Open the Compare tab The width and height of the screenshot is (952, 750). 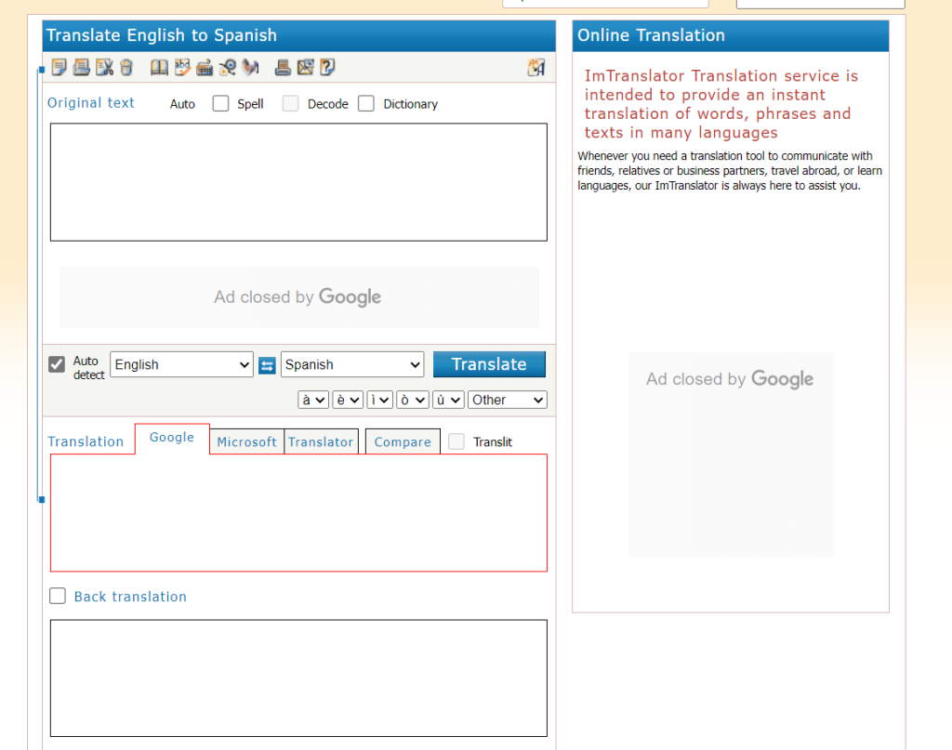[403, 441]
